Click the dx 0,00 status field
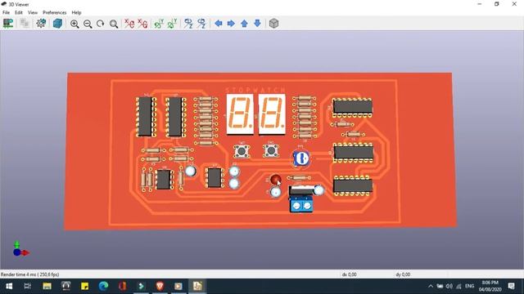 [x=350, y=274]
